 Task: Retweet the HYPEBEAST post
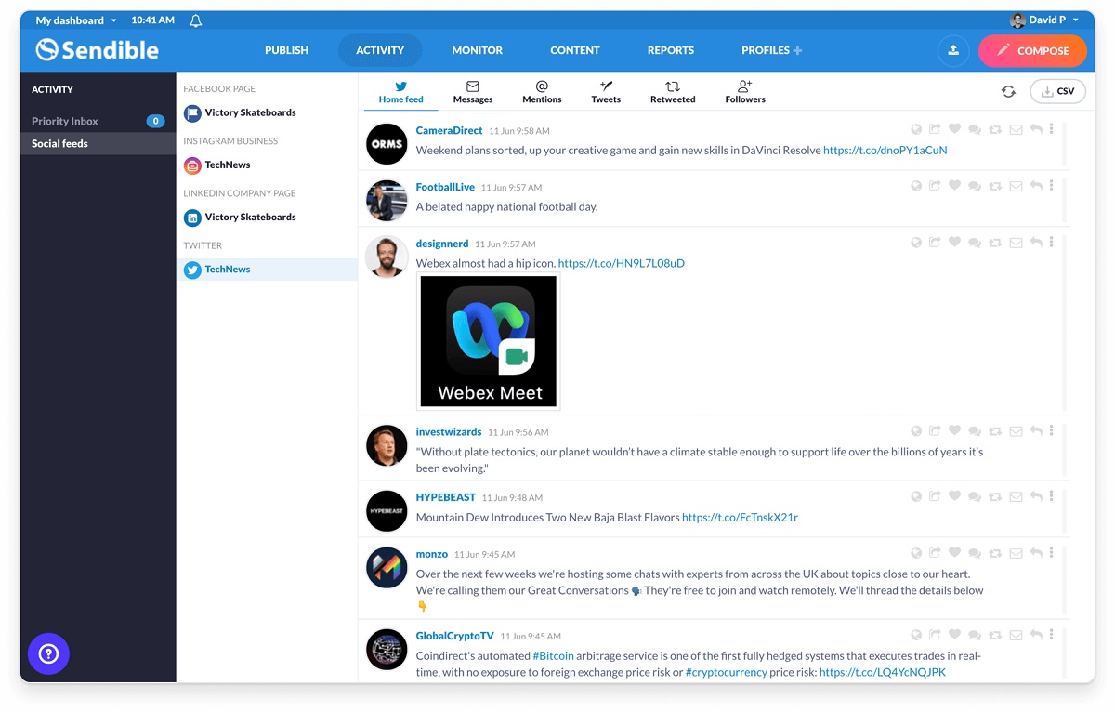pyautogui.click(x=995, y=497)
